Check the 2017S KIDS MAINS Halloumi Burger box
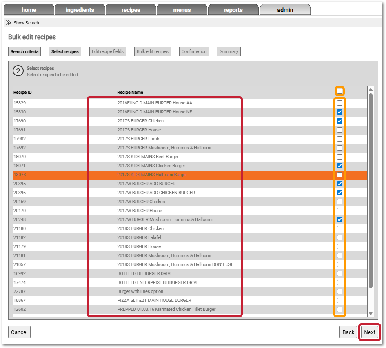The width and height of the screenshot is (386, 348). [339, 175]
